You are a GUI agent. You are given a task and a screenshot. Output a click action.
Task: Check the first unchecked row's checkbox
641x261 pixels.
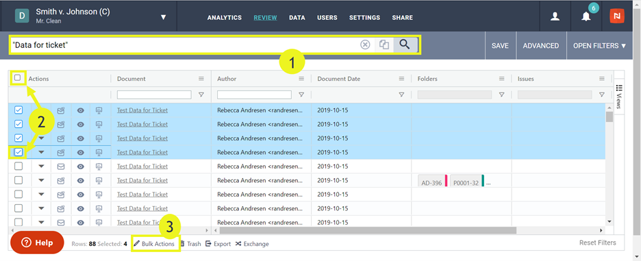click(18, 166)
